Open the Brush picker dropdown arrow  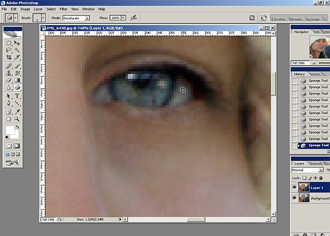(x=43, y=18)
